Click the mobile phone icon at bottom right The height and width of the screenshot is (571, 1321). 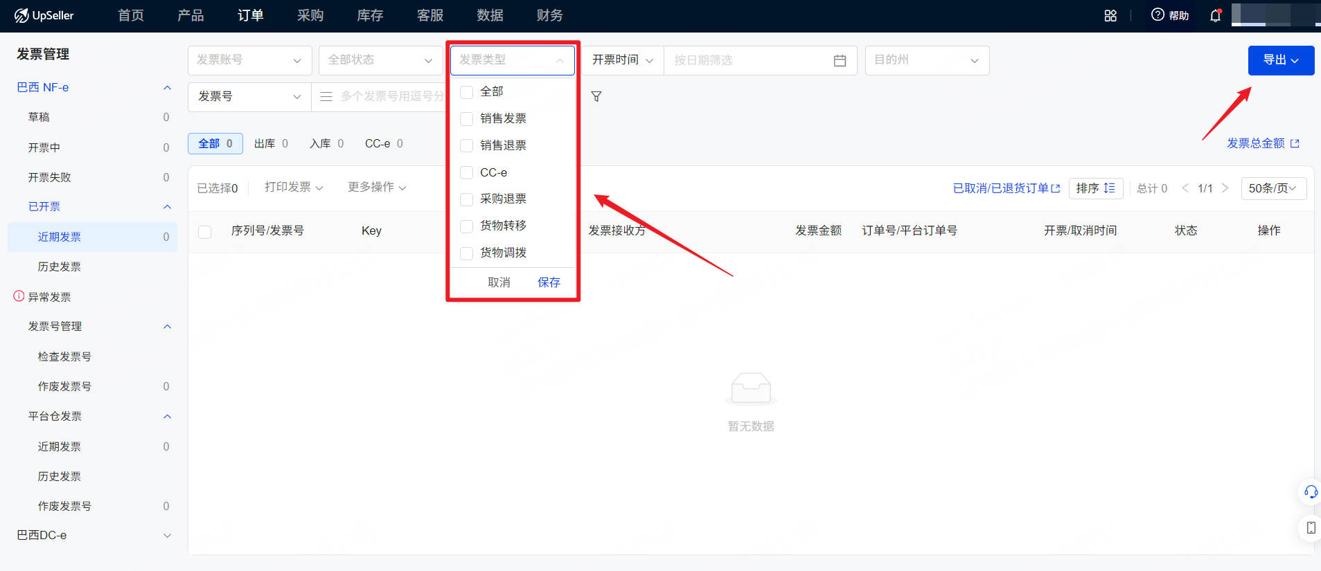1311,528
